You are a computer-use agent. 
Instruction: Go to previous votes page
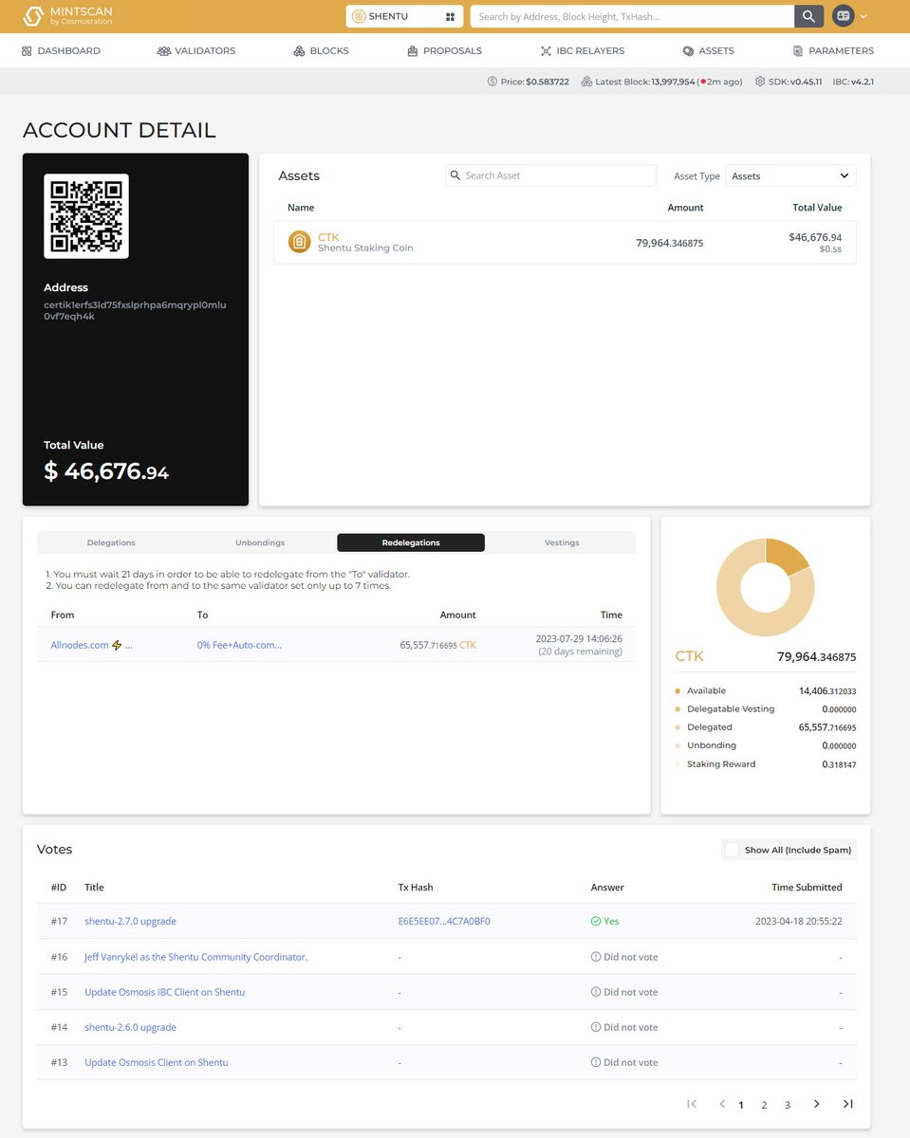pyautogui.click(x=722, y=1104)
